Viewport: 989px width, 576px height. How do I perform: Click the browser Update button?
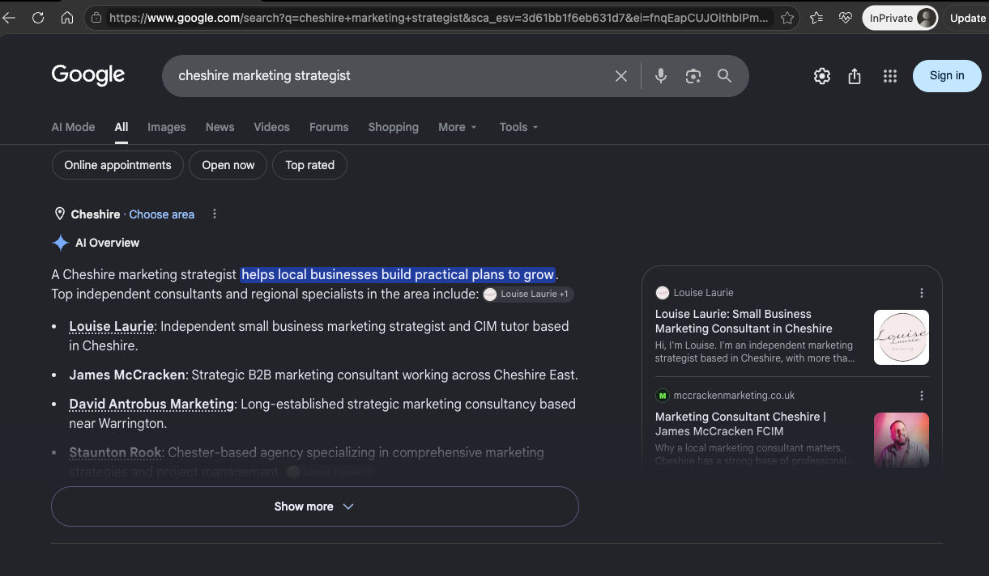click(967, 18)
